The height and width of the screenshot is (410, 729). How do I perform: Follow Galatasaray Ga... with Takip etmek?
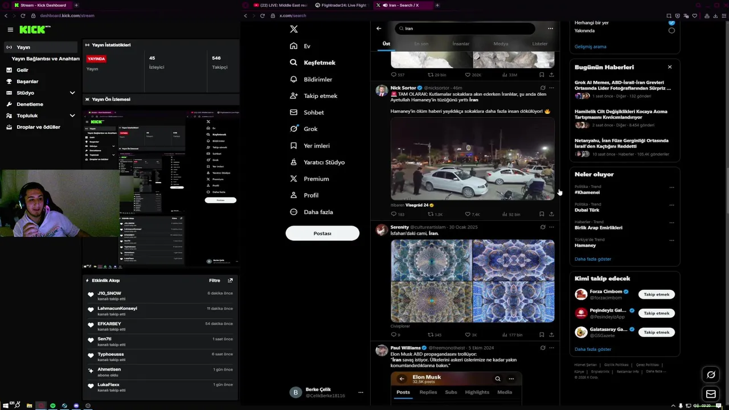pos(656,332)
